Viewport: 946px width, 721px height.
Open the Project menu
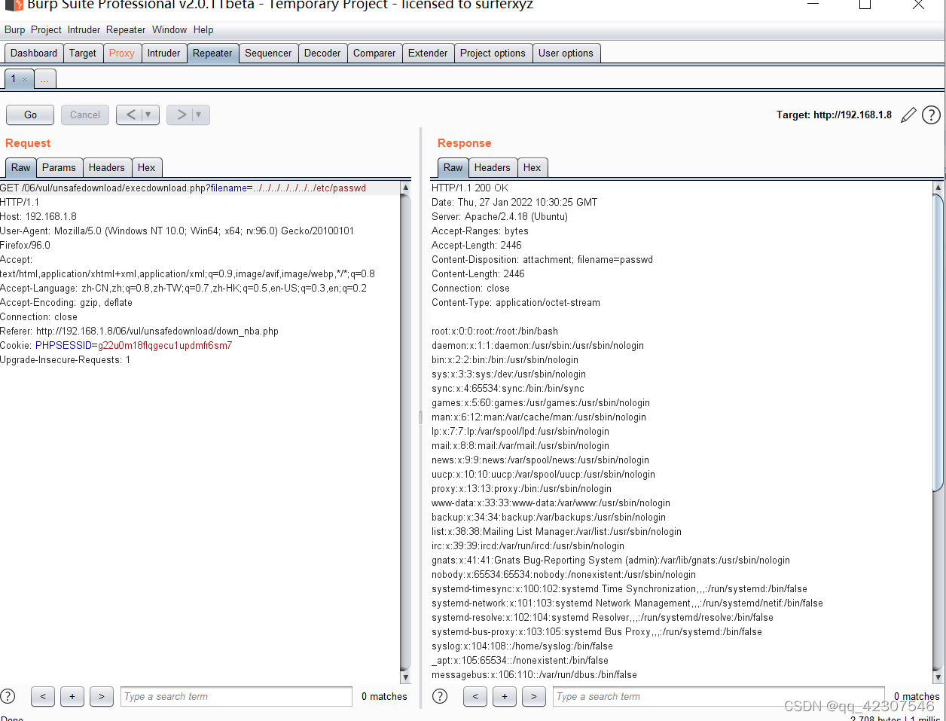pyautogui.click(x=46, y=30)
